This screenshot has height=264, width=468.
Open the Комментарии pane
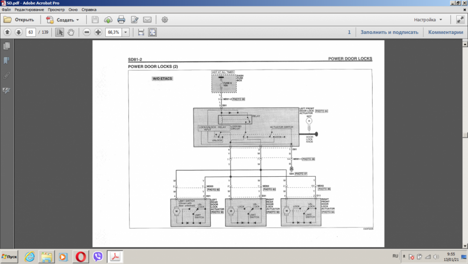tap(445, 32)
